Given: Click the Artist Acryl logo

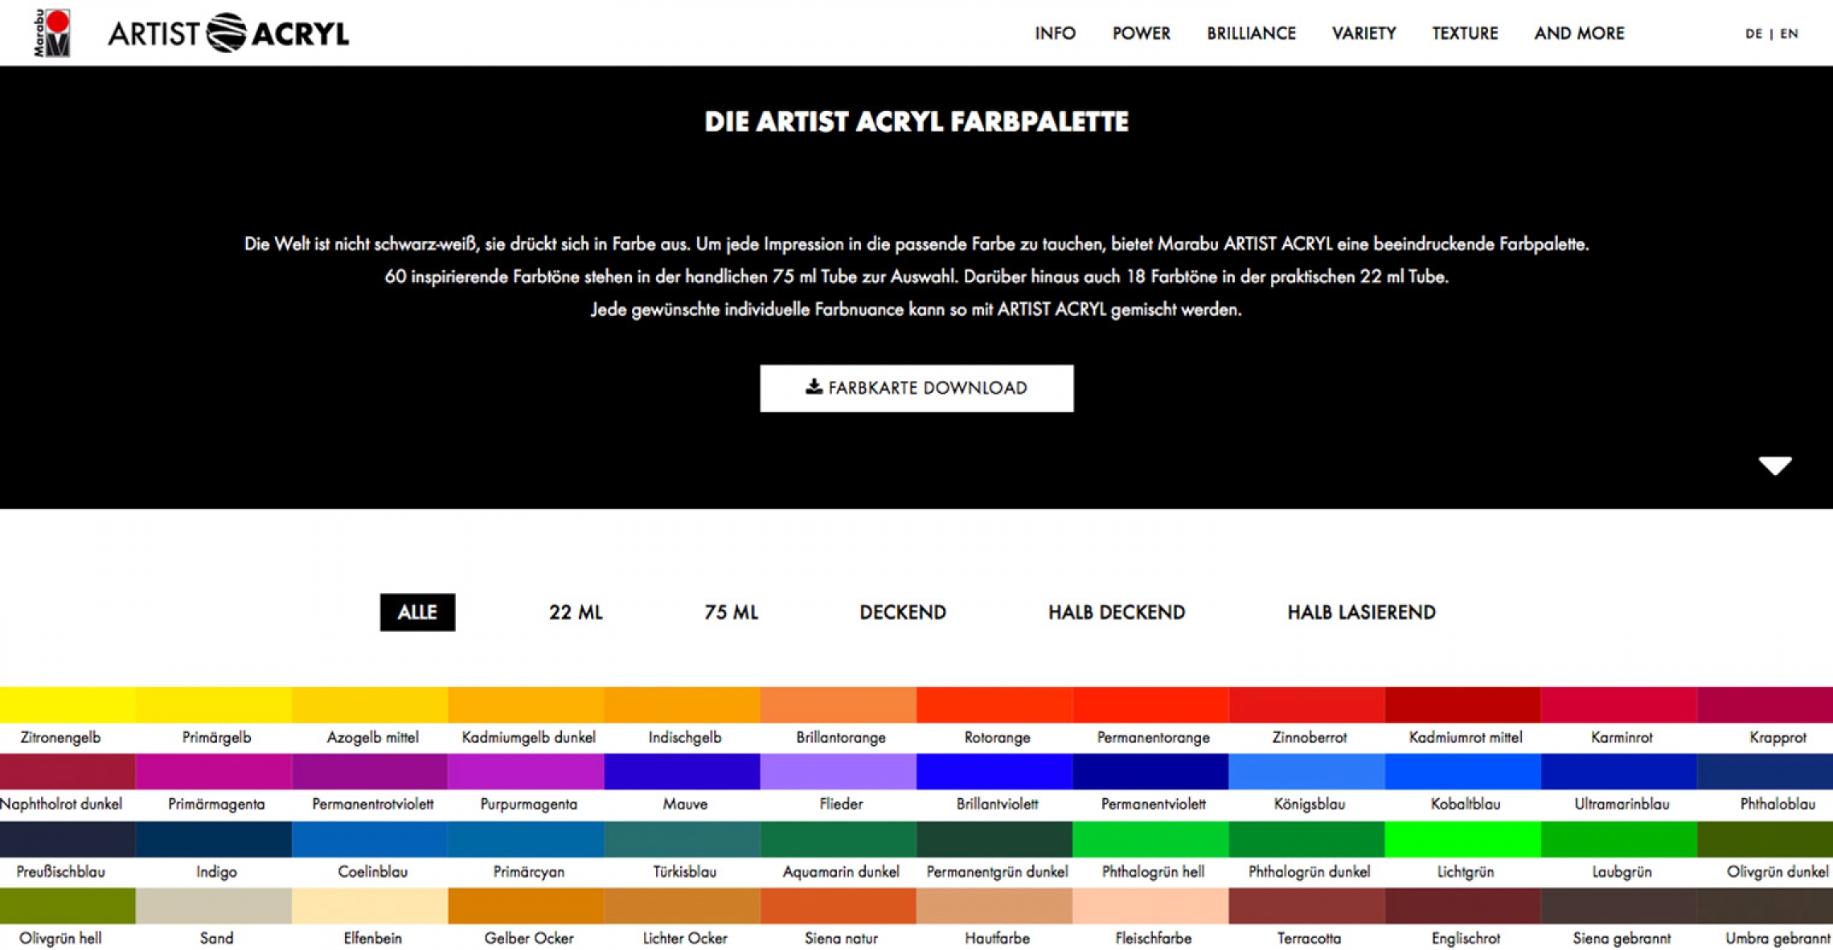Looking at the screenshot, I should pyautogui.click(x=228, y=33).
